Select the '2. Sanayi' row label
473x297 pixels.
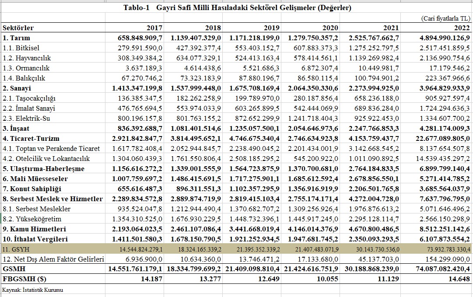[17, 88]
